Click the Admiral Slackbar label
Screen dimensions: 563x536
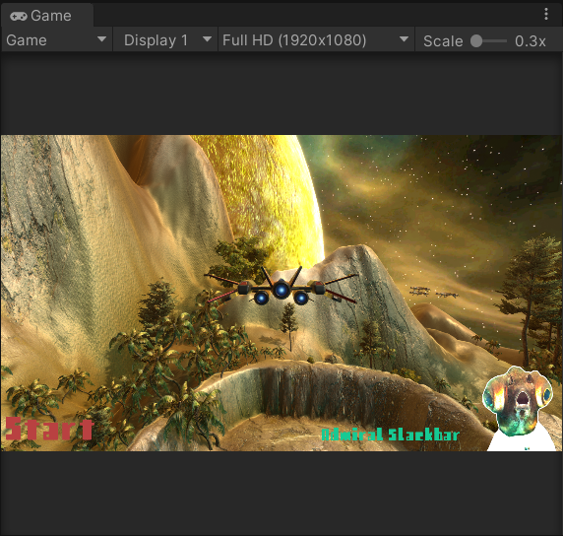(391, 435)
